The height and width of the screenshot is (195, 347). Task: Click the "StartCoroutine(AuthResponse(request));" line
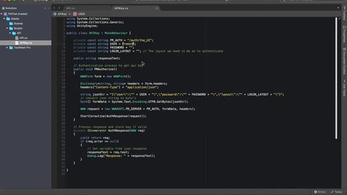113,116
